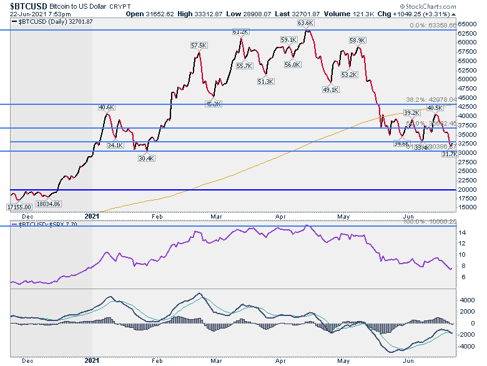
Task: Click the 51.3K trough price label
Action: click(265, 81)
